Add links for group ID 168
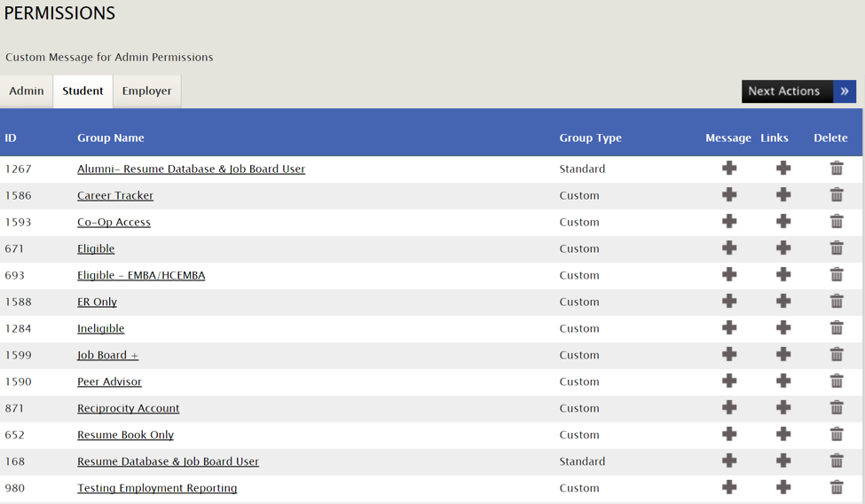This screenshot has width=865, height=504. (783, 461)
